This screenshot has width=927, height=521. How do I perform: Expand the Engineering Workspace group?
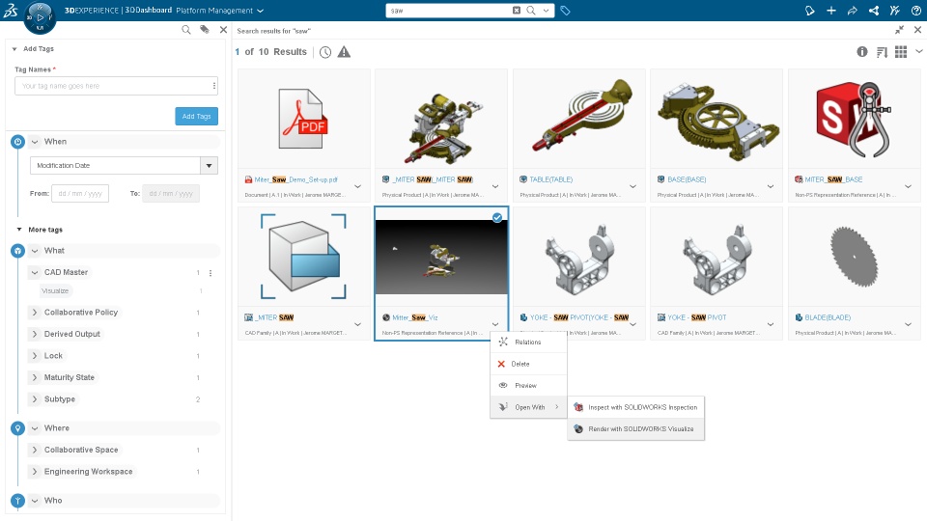35,472
